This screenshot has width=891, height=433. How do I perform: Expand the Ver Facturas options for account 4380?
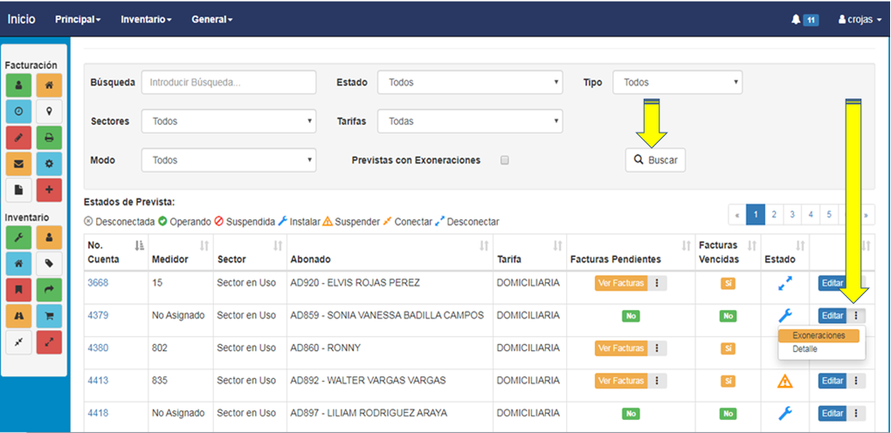point(658,347)
